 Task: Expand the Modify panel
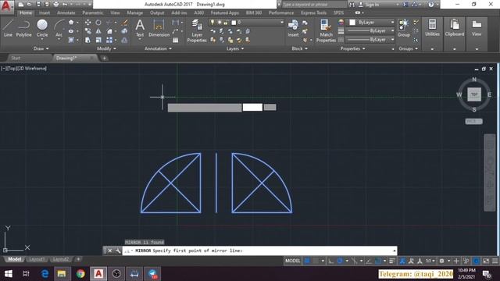pos(106,48)
